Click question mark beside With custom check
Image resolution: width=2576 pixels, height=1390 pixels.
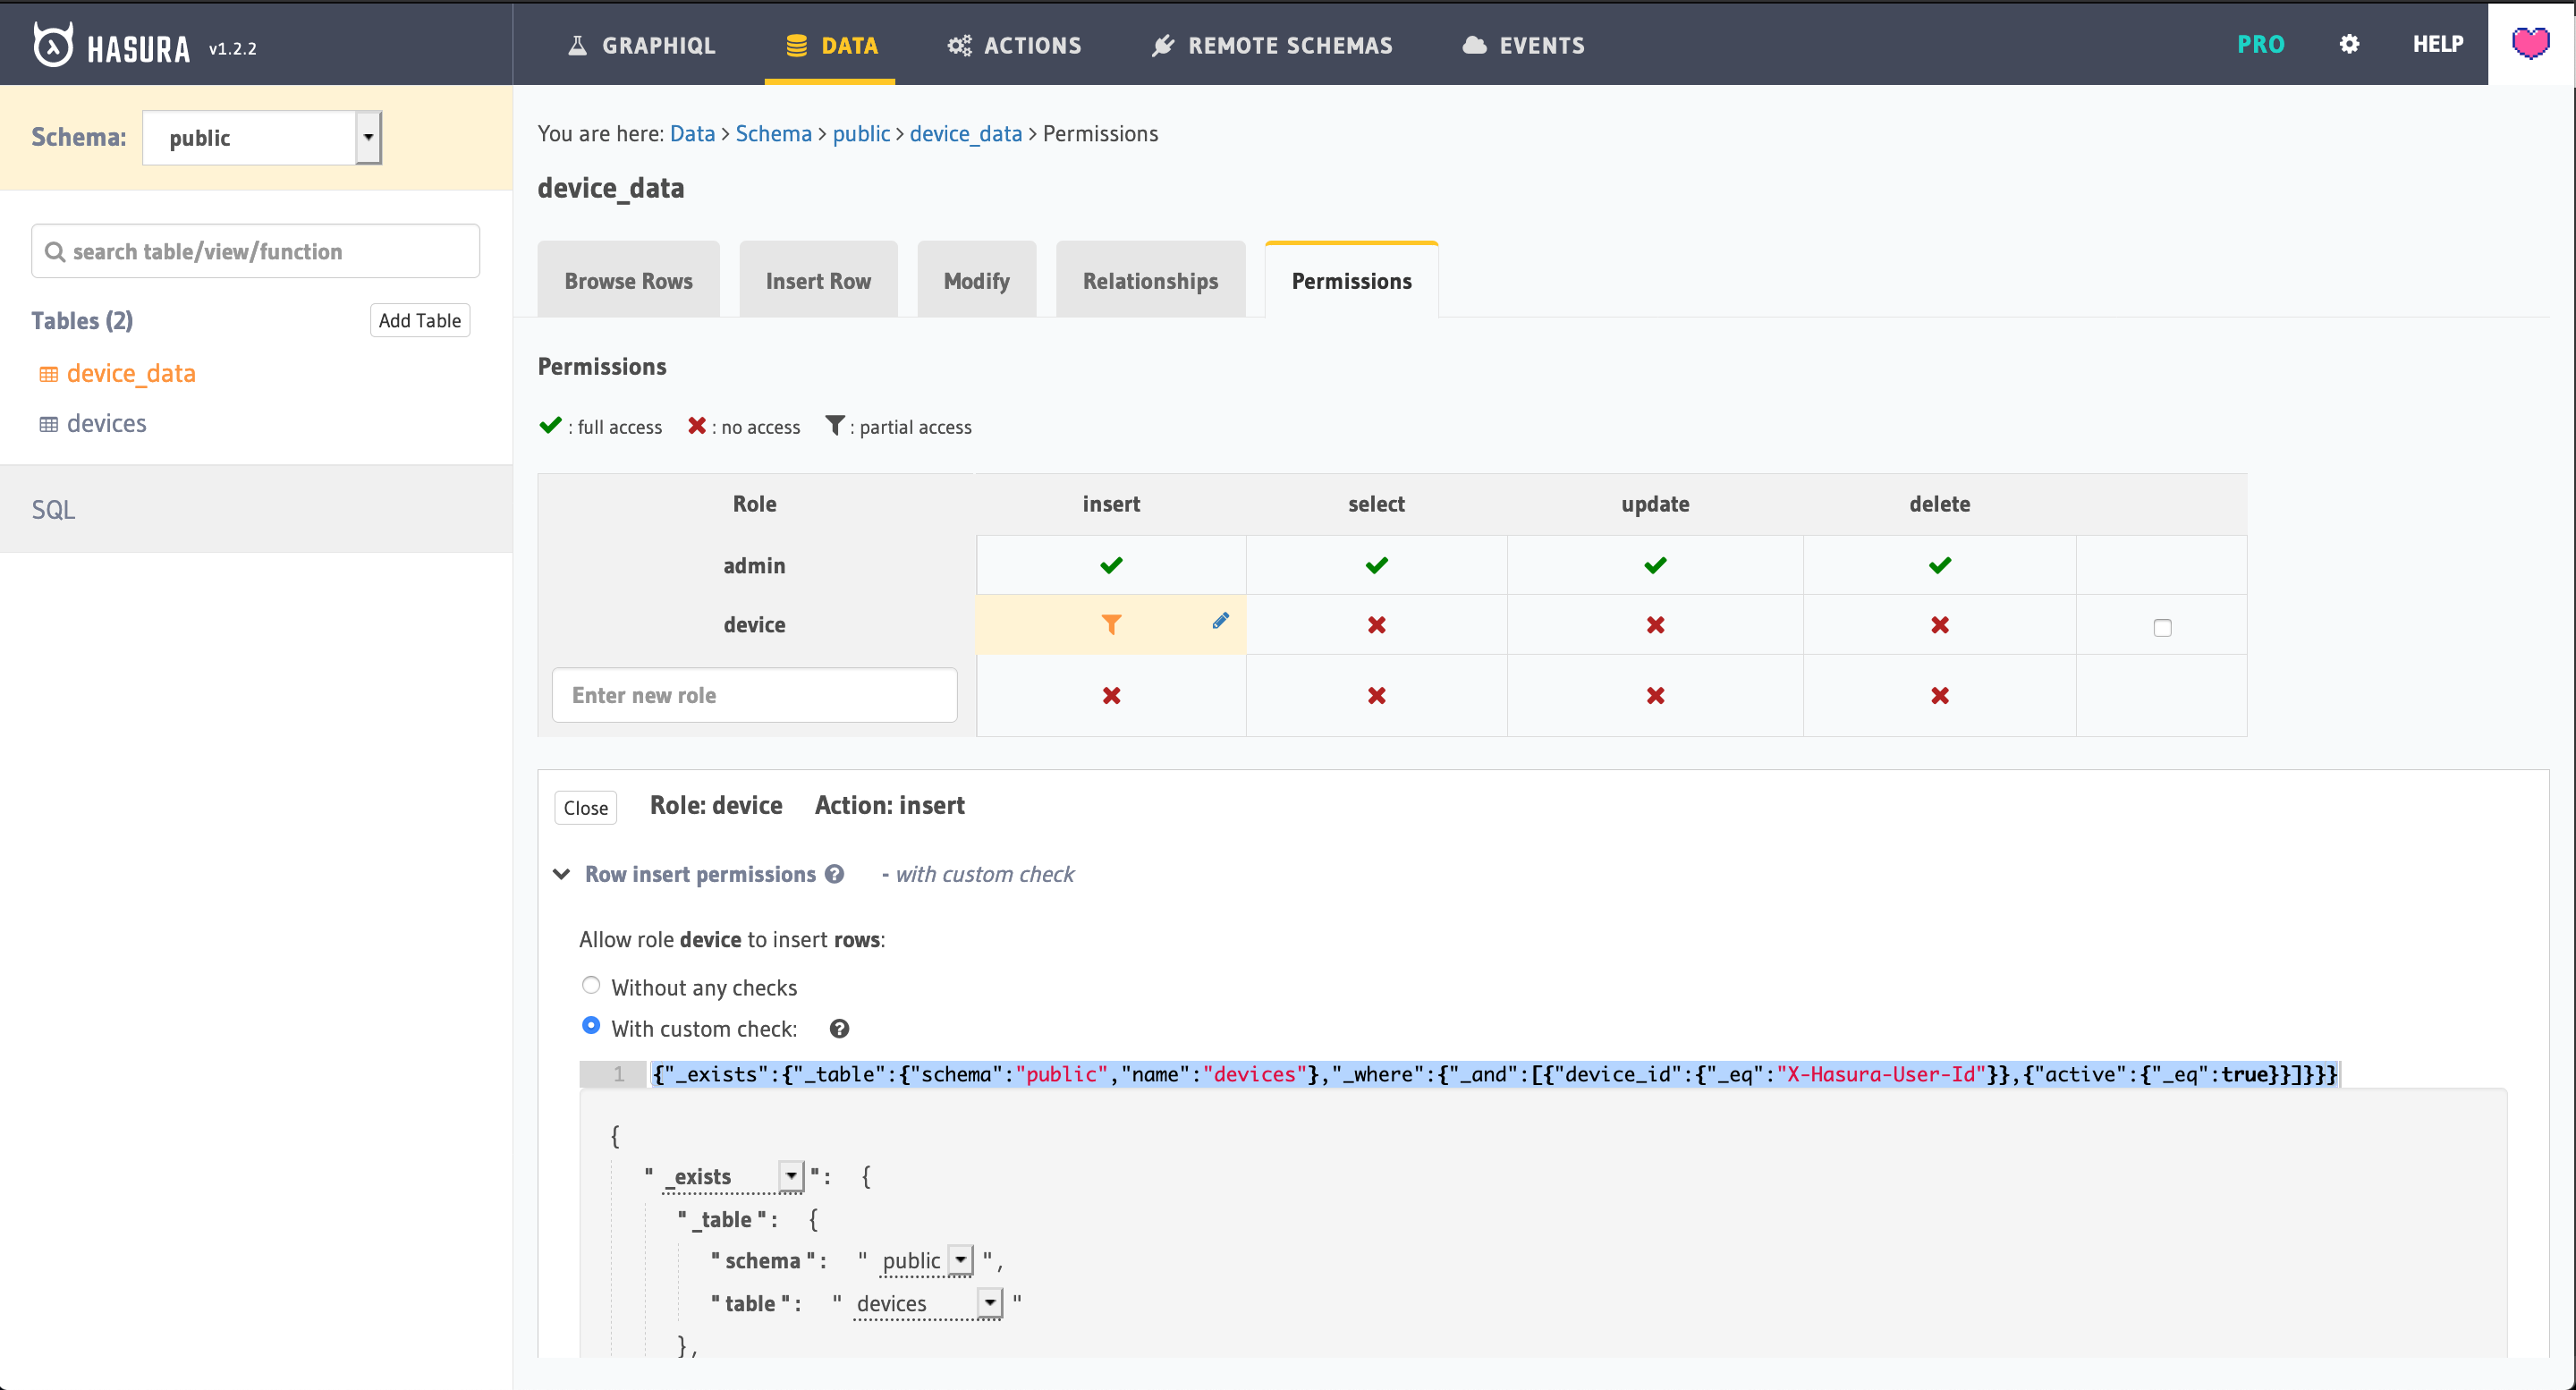click(839, 1029)
